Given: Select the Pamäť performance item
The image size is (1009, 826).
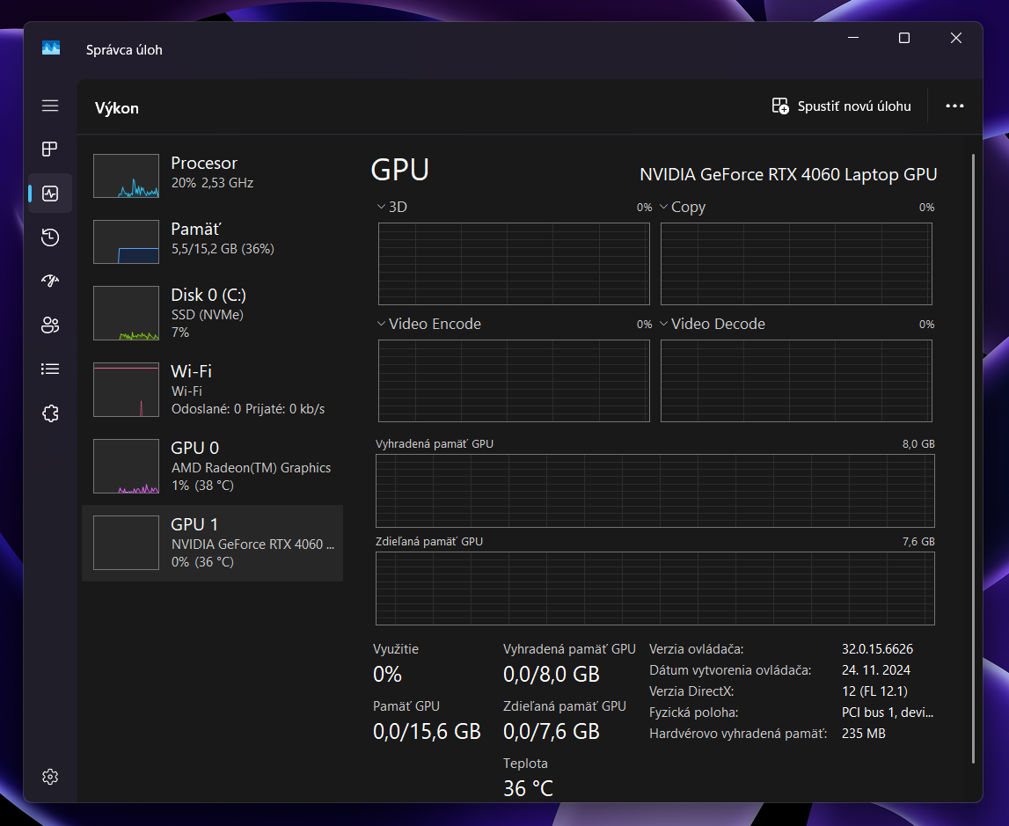Looking at the screenshot, I should click(212, 239).
